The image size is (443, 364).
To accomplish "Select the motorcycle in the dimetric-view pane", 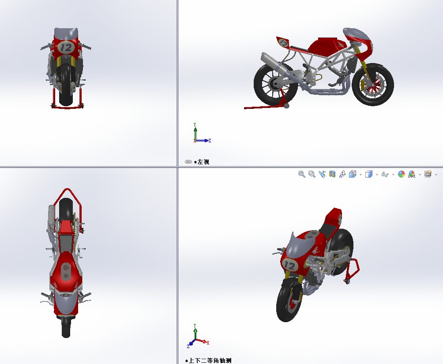I will 316,265.
